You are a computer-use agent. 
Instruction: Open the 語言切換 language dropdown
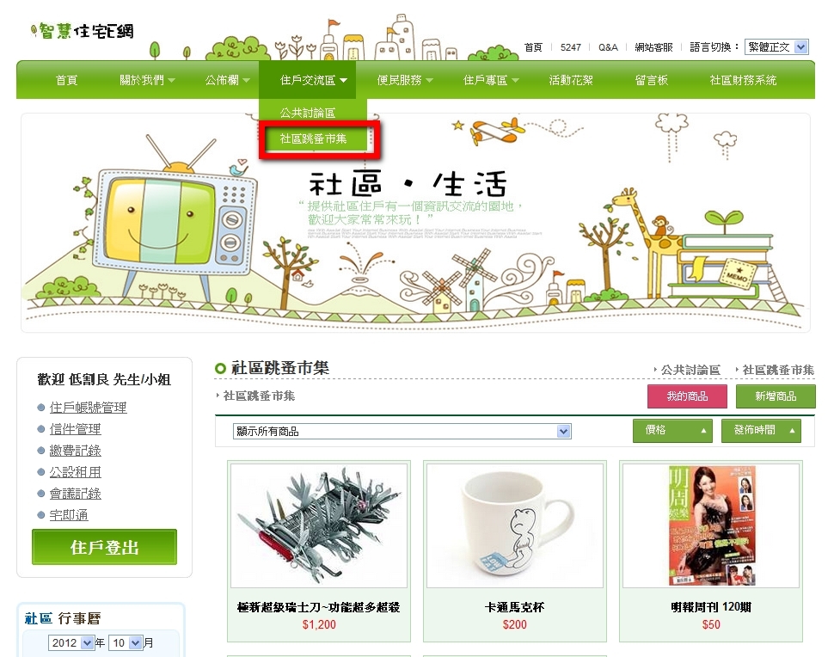point(776,46)
